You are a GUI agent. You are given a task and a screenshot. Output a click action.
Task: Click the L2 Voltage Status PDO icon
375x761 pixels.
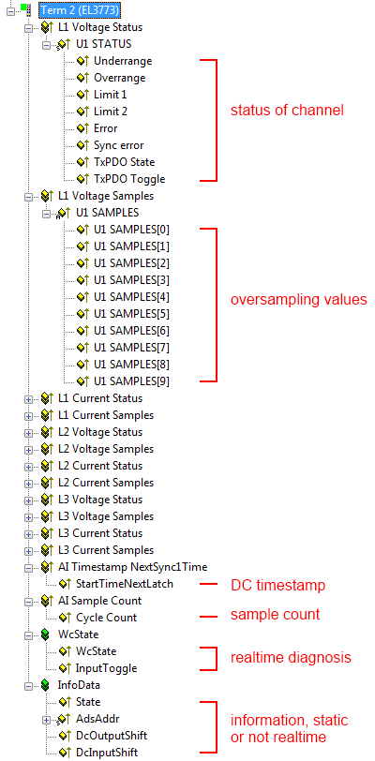coord(47,432)
